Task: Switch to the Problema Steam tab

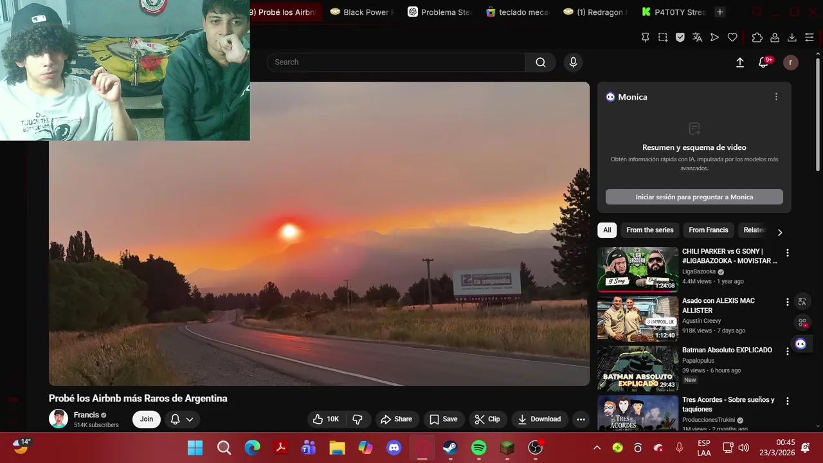Action: (x=440, y=12)
